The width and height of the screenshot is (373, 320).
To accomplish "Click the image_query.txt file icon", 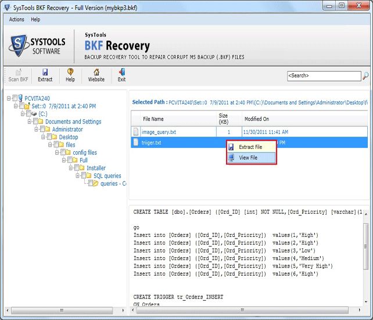I will [x=136, y=132].
